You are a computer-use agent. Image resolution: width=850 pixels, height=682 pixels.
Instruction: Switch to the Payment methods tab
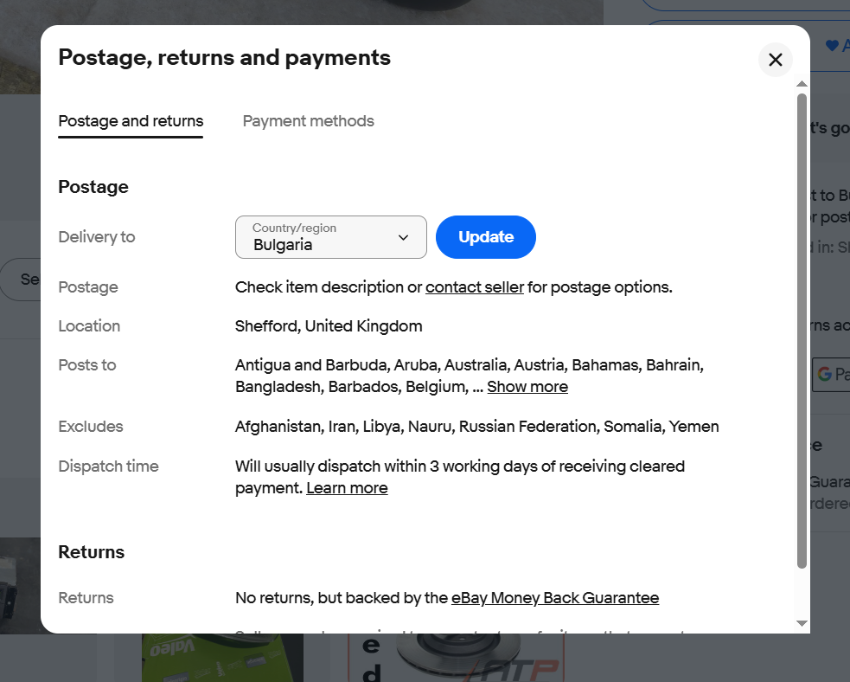[x=308, y=121]
